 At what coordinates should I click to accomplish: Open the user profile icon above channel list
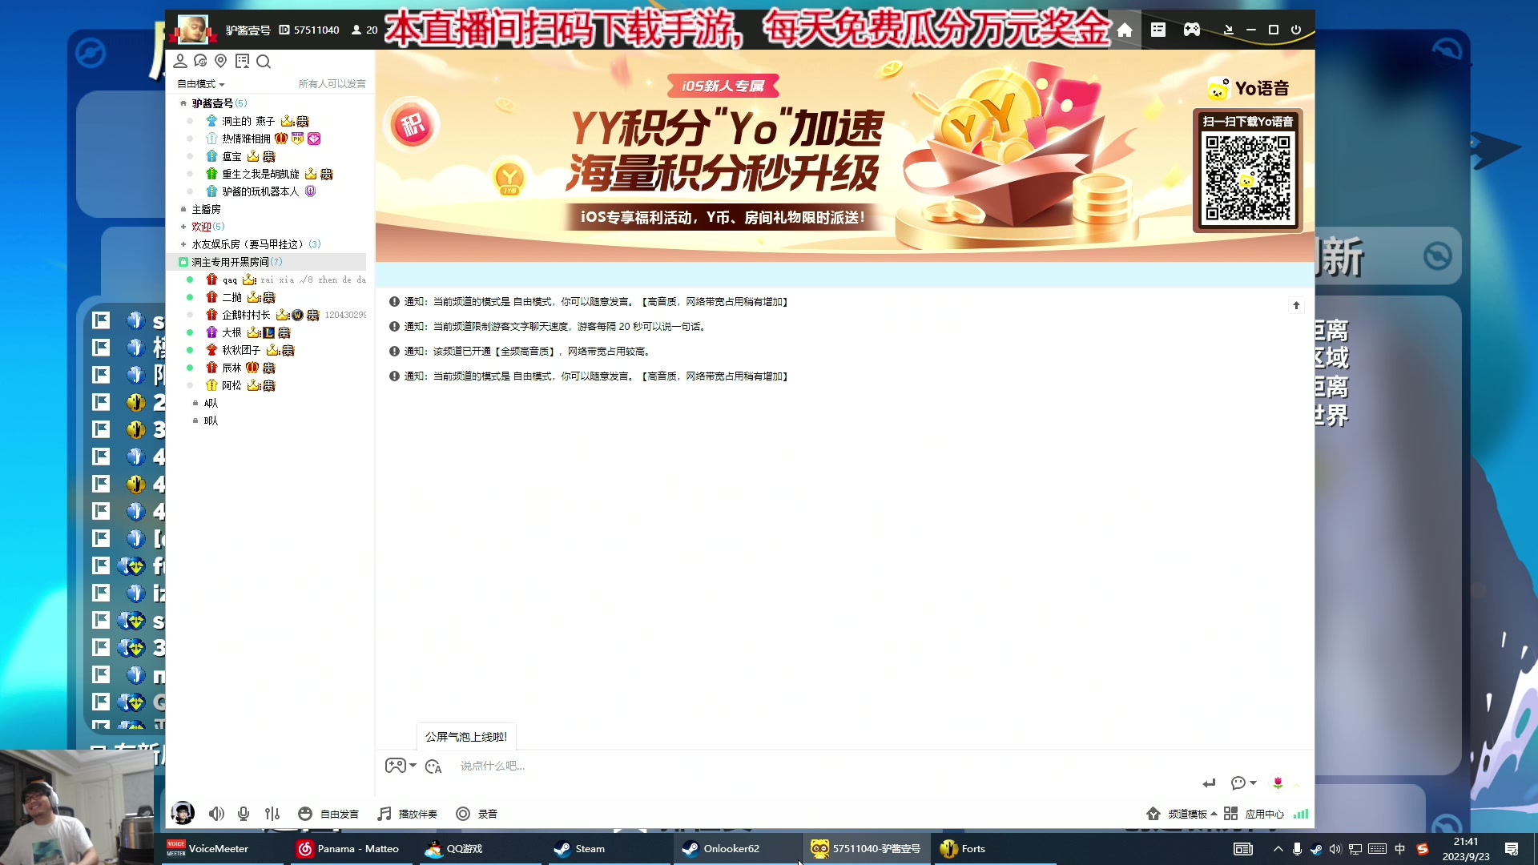[180, 61]
